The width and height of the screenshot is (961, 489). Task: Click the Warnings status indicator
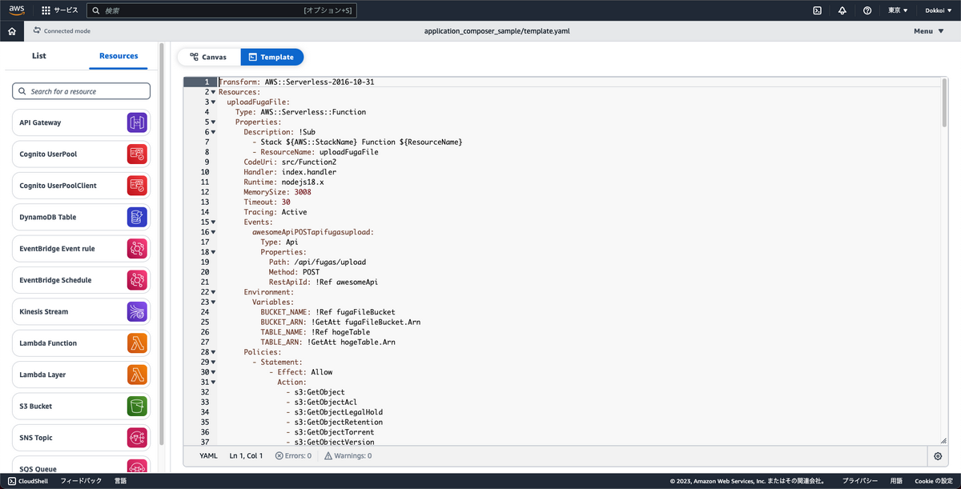[348, 455]
